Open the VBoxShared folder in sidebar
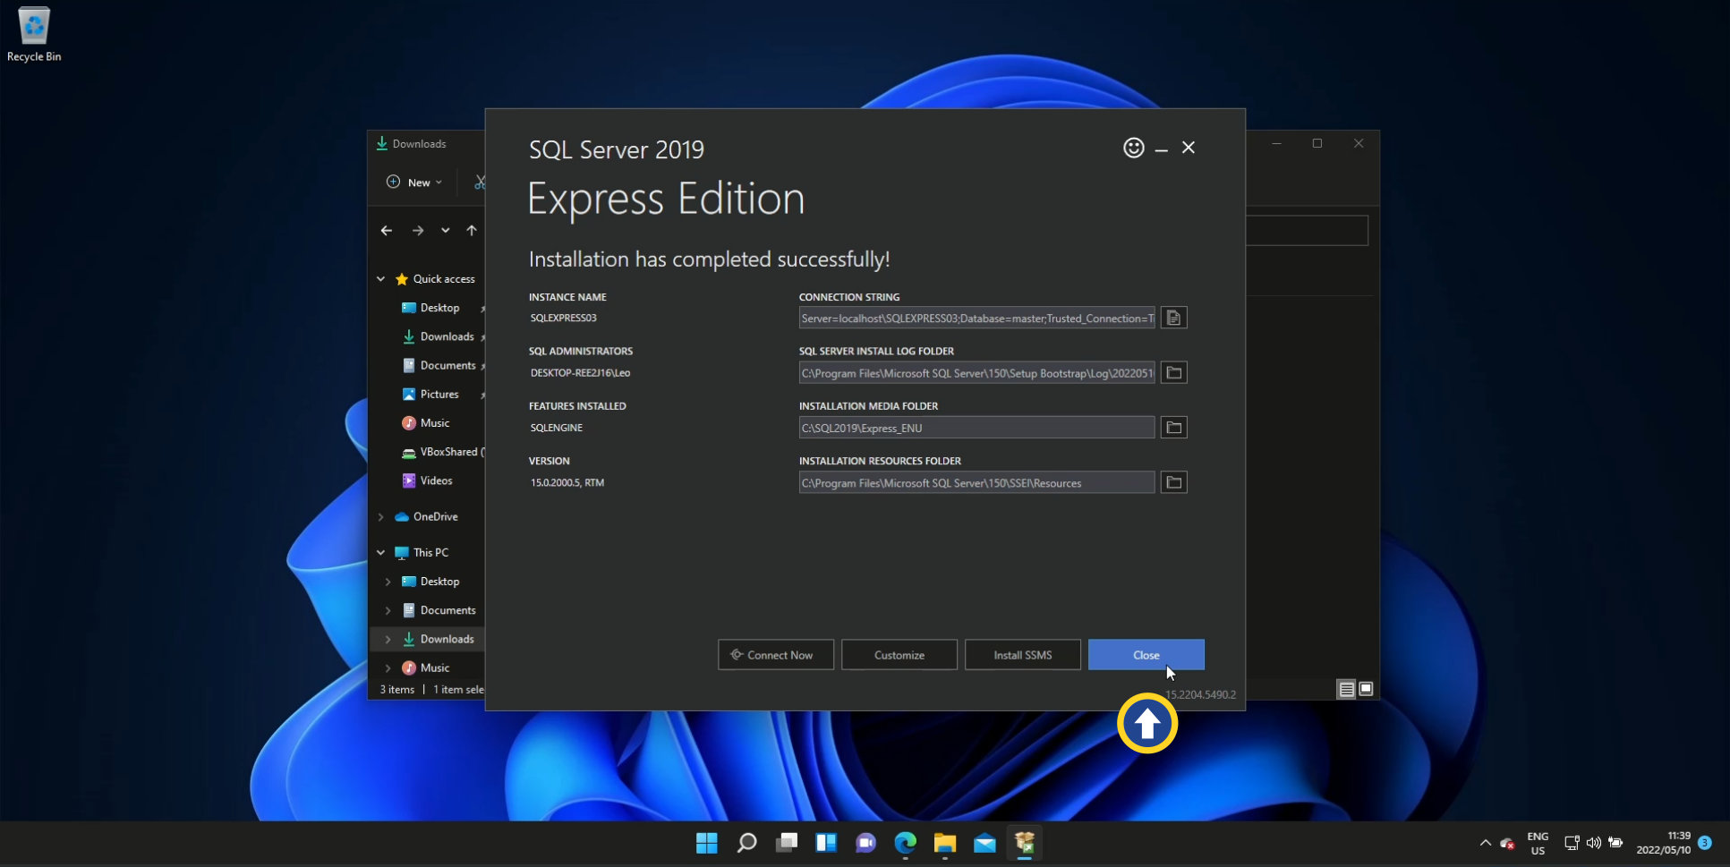The height and width of the screenshot is (867, 1730). (442, 452)
